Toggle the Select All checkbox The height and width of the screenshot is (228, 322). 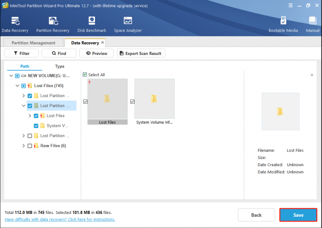coord(85,75)
